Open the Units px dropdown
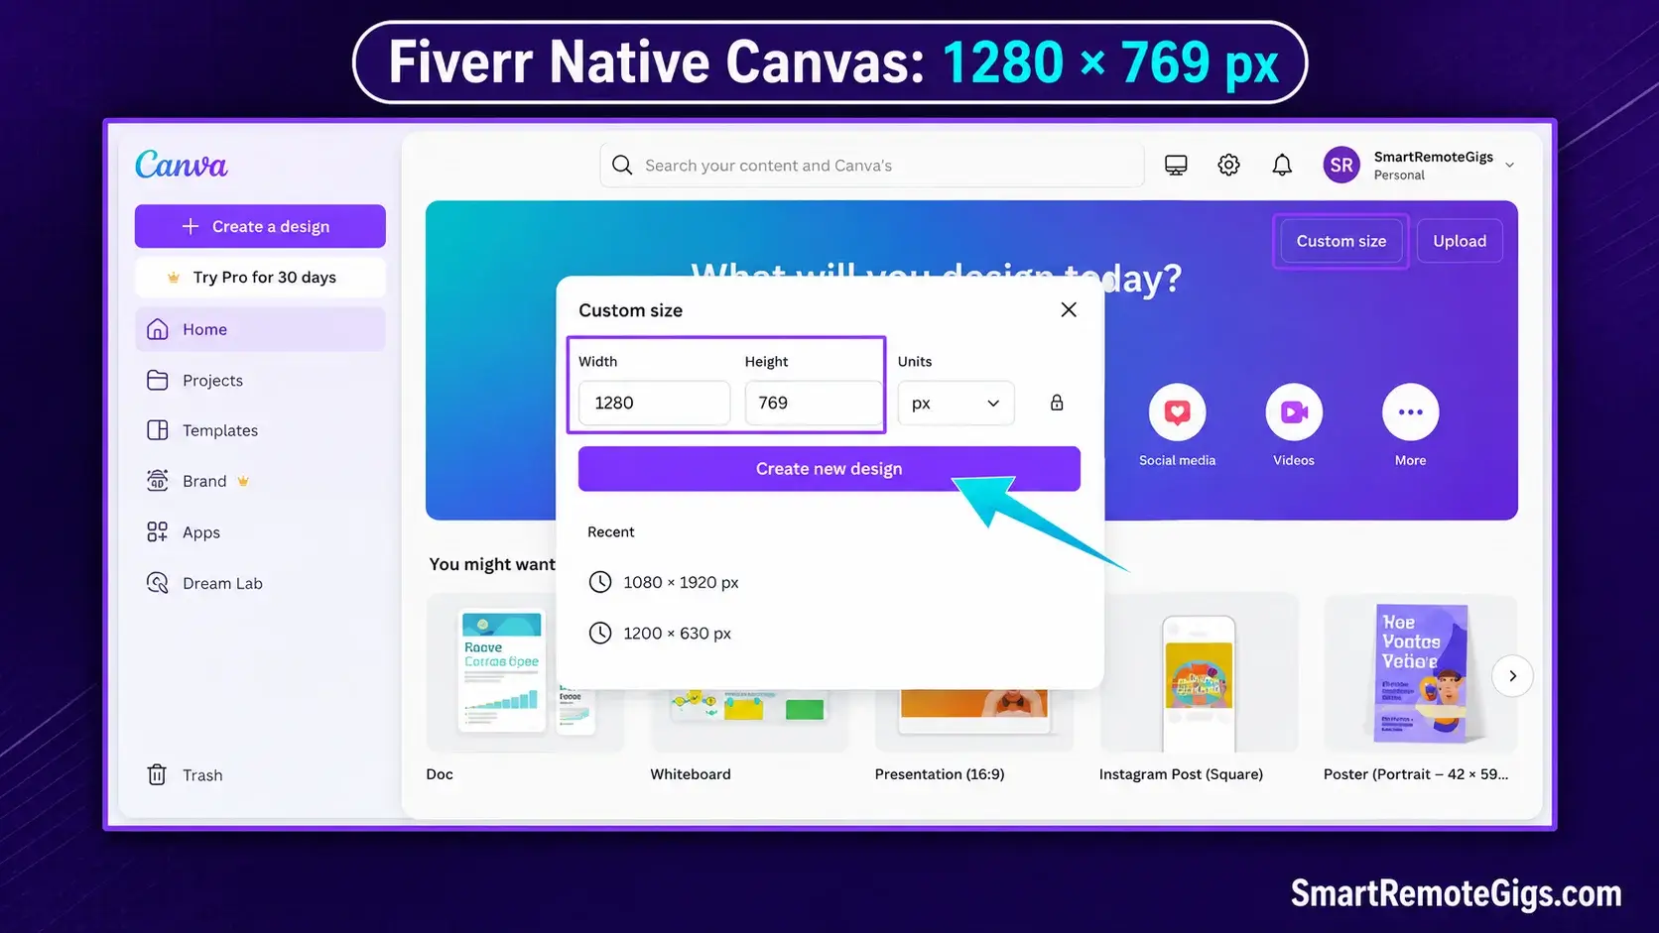This screenshot has width=1659, height=933. (x=957, y=403)
